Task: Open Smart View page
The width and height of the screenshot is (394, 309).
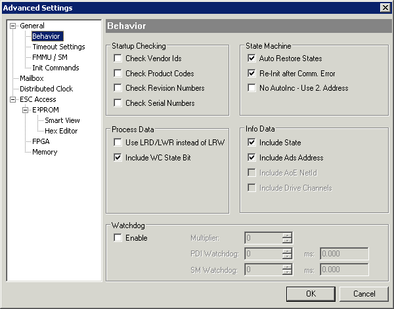Action: pyautogui.click(x=62, y=120)
